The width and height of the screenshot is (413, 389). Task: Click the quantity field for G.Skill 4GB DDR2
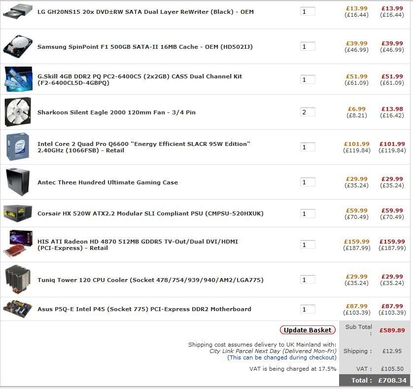[308, 79]
